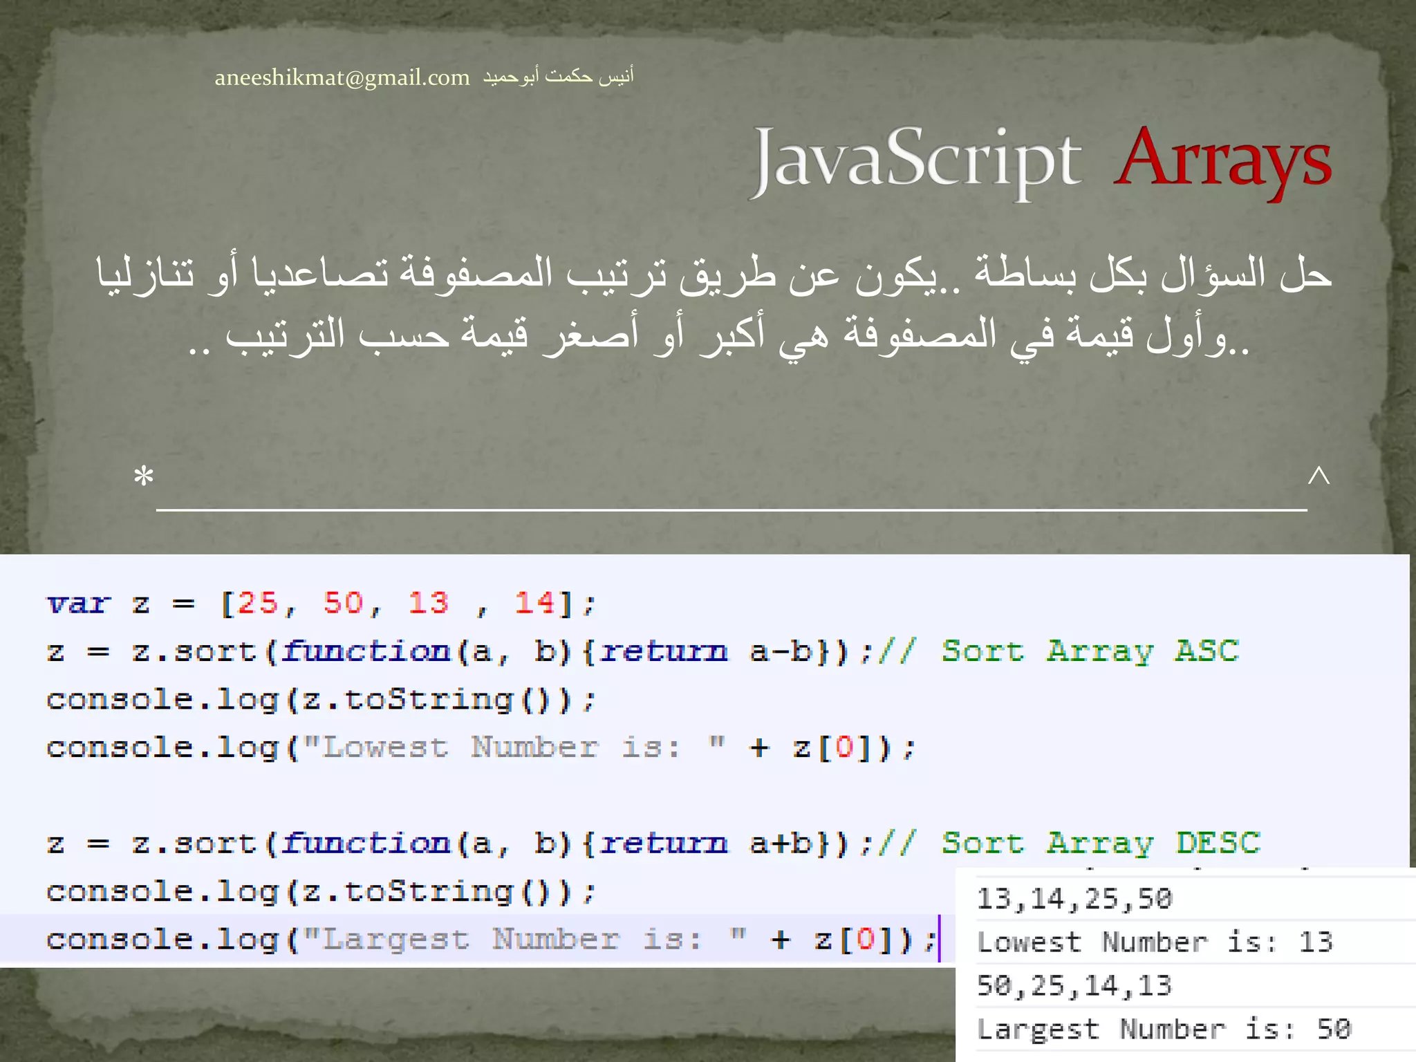1416x1062 pixels.
Task: Click second 'console.log(z.toString());' line
Action: click(321, 891)
